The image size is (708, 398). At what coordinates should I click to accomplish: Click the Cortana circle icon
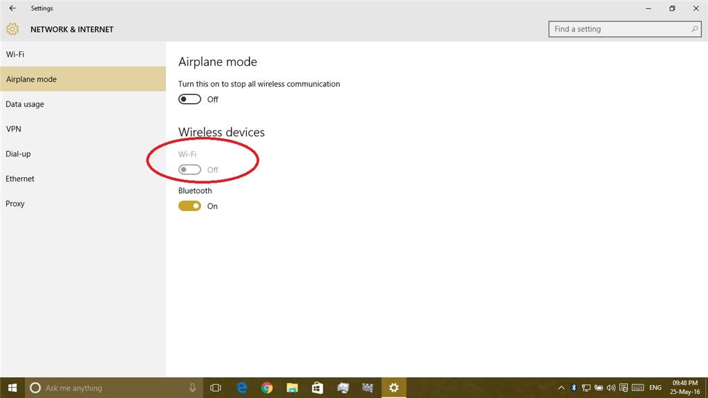35,388
